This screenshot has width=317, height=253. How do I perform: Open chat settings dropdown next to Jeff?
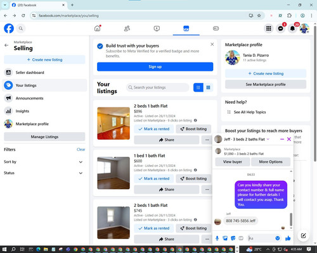point(268,139)
